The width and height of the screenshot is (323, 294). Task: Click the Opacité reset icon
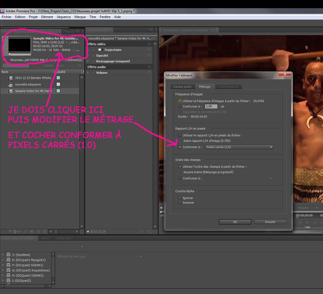pos(149,55)
